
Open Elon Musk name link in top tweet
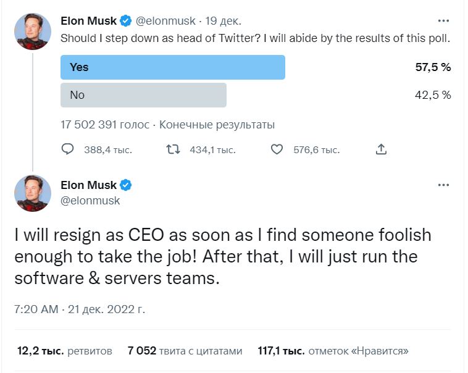pos(89,21)
